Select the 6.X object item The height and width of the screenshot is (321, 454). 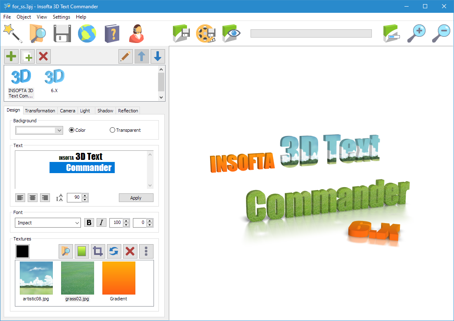coord(54,81)
